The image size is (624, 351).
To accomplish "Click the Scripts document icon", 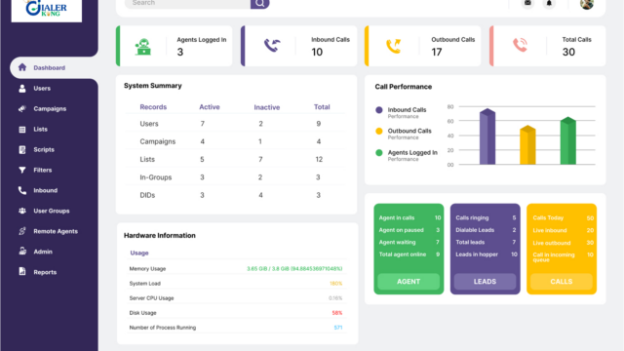I will [22, 149].
